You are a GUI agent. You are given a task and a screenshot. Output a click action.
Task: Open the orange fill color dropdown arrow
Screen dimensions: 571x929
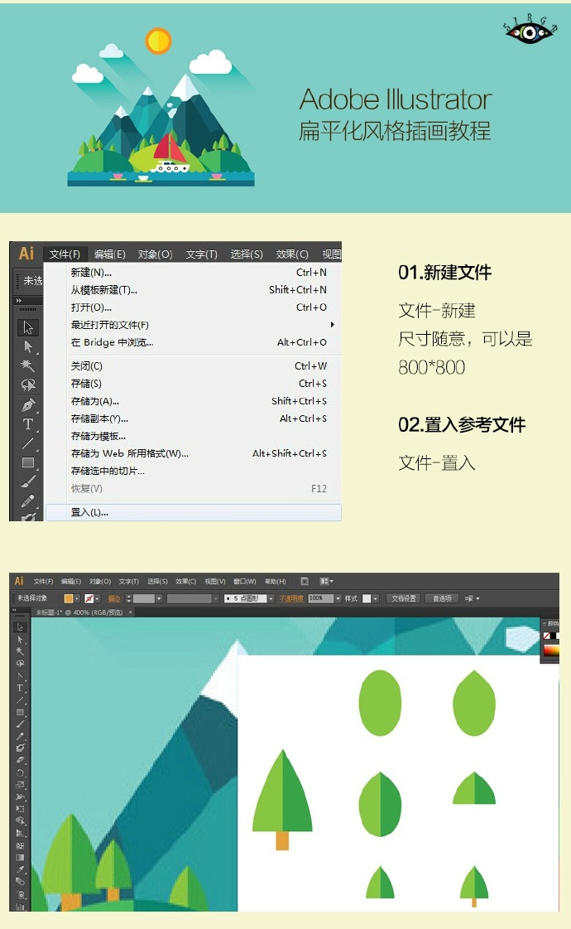77,598
